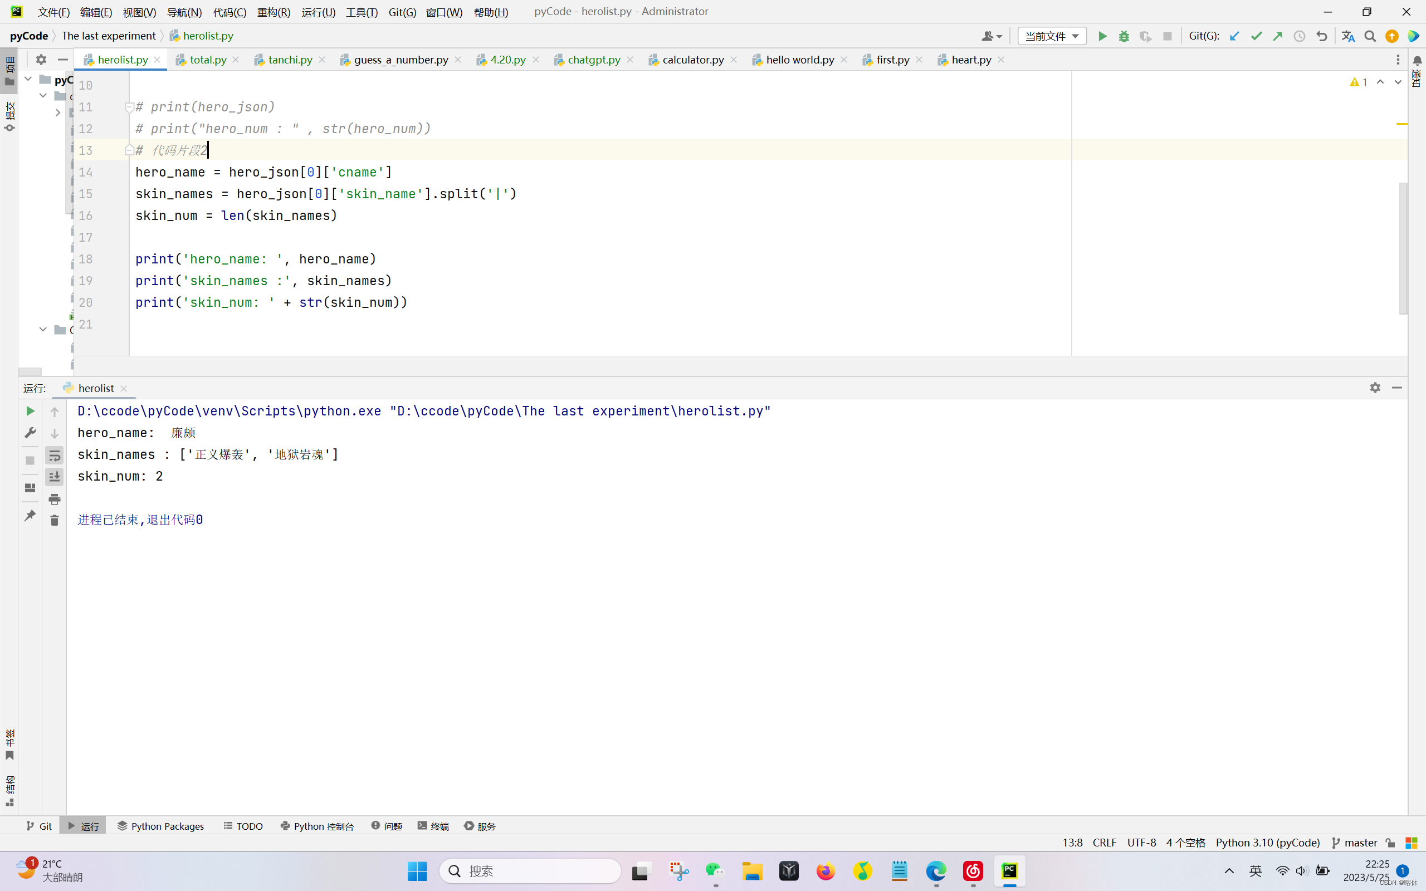Open Git history clock icon

coord(1300,37)
